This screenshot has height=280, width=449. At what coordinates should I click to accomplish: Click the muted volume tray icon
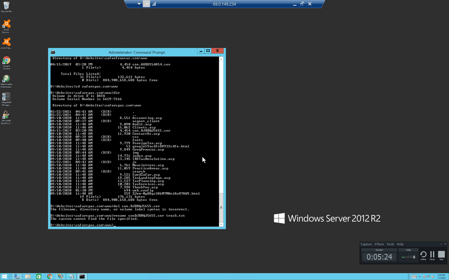pos(432,277)
